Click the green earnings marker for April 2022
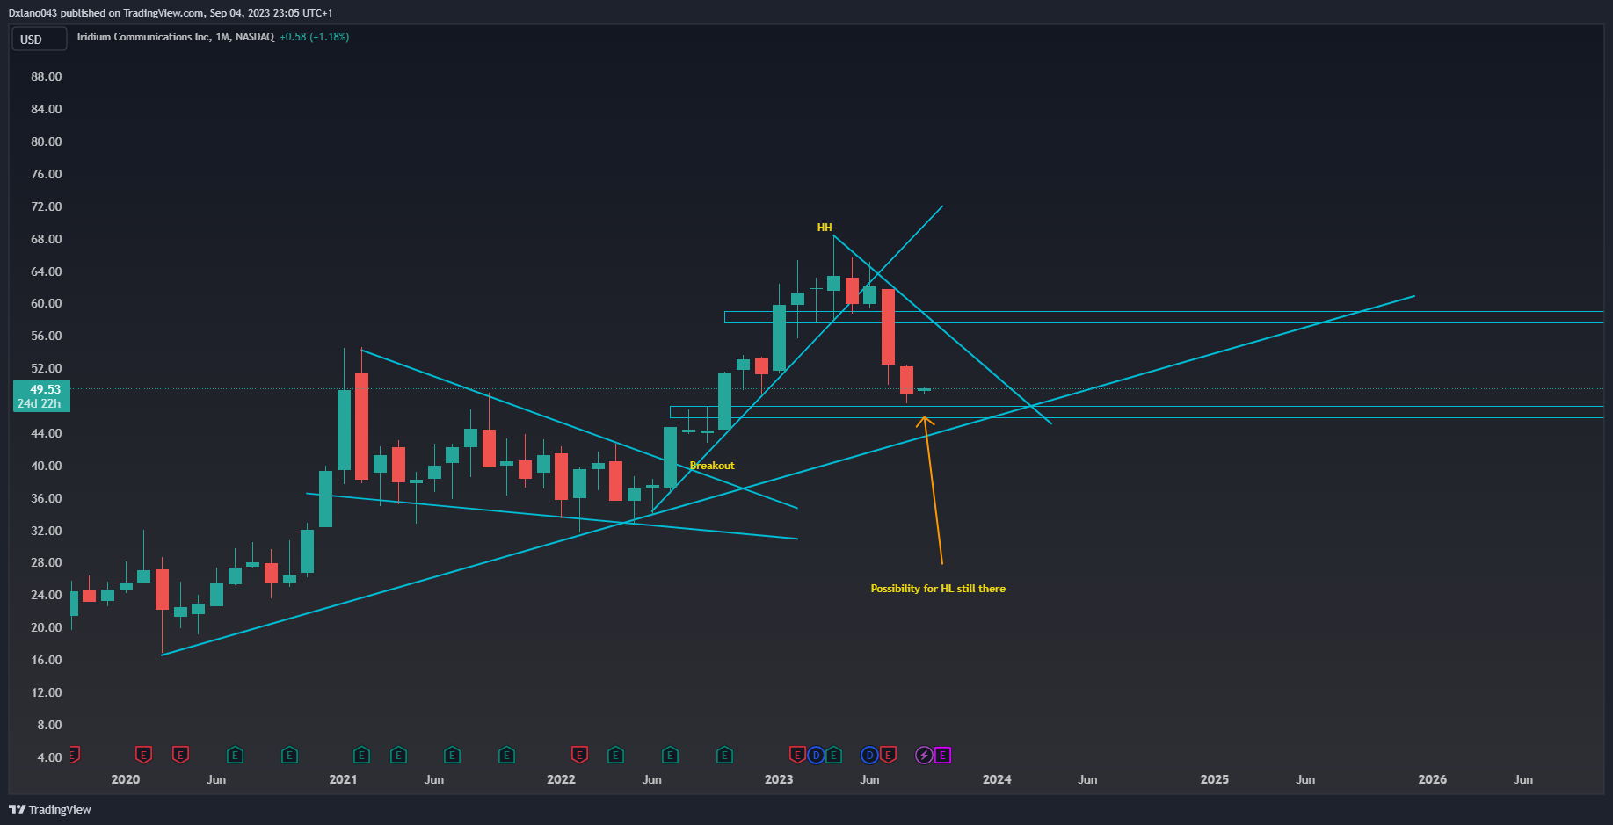The image size is (1613, 825). pyautogui.click(x=615, y=755)
